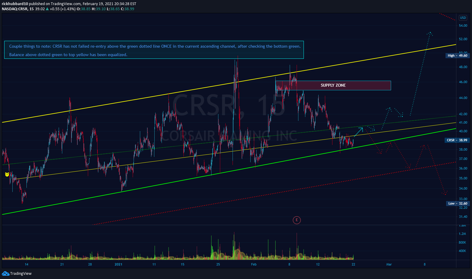Click the 52.00 price axis label
Image resolution: width=472 pixels, height=279 pixels.
point(463,39)
